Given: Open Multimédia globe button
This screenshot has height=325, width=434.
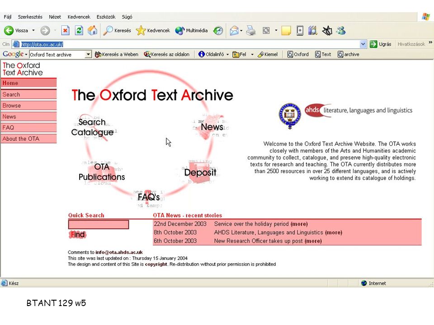Looking at the screenshot, I should click(x=191, y=30).
